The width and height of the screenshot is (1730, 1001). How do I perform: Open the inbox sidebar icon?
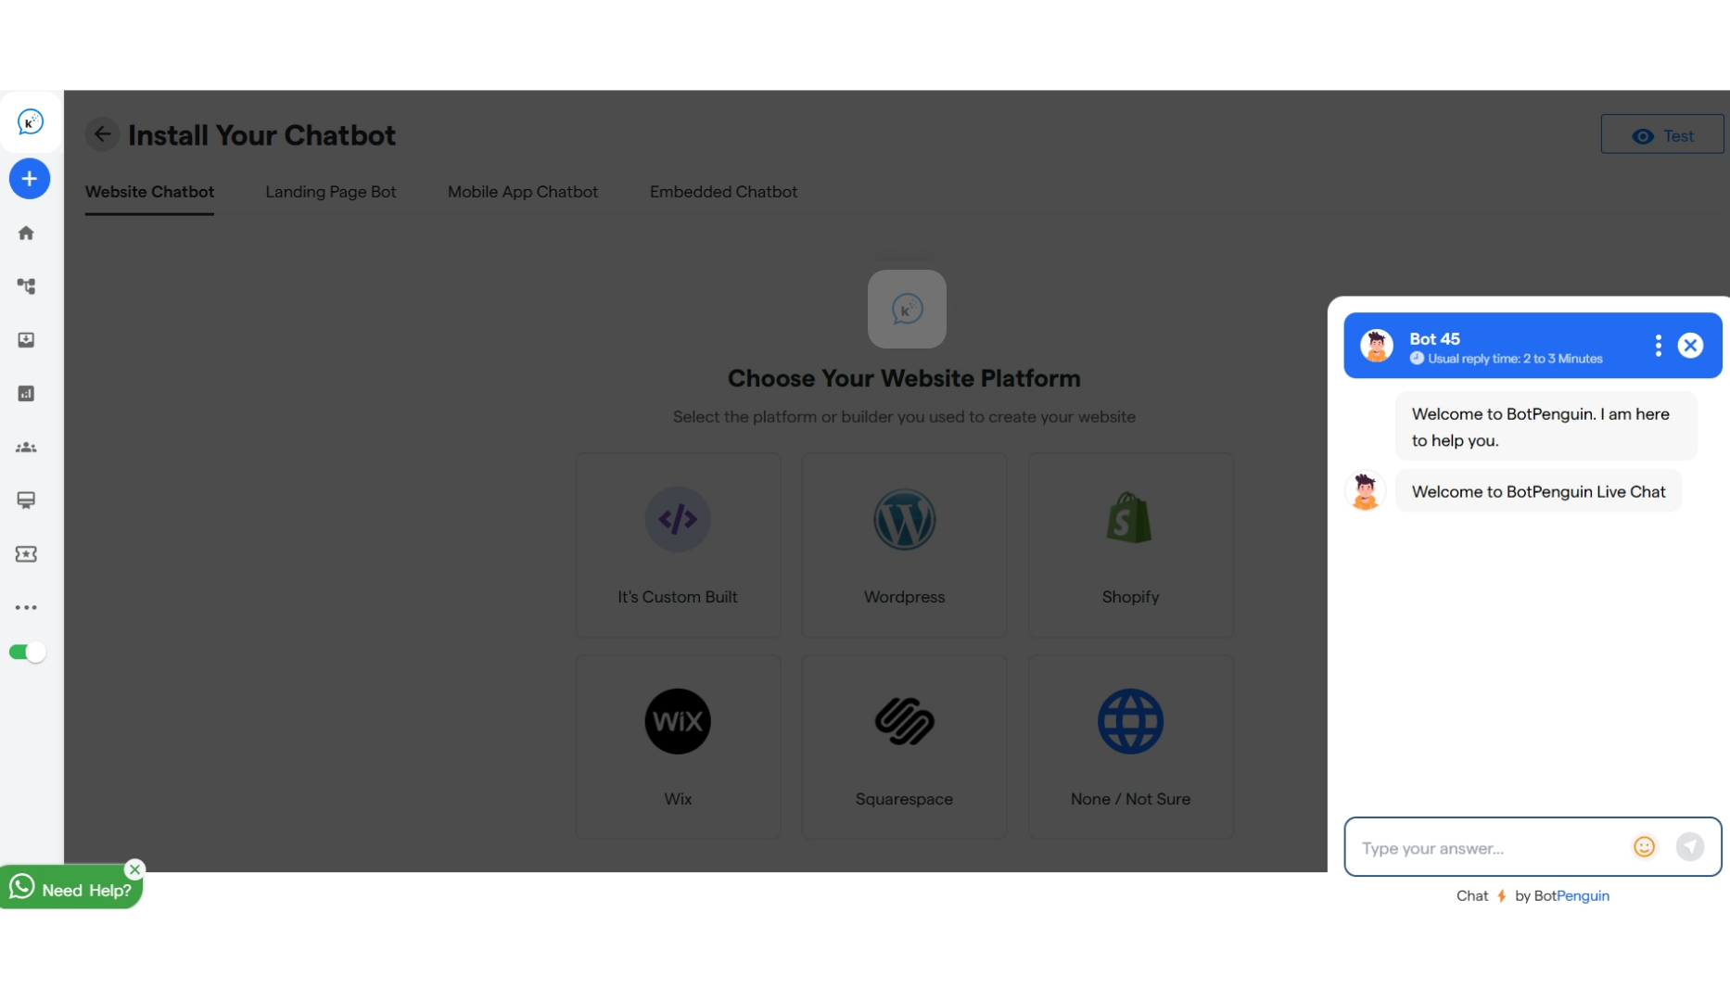26,340
